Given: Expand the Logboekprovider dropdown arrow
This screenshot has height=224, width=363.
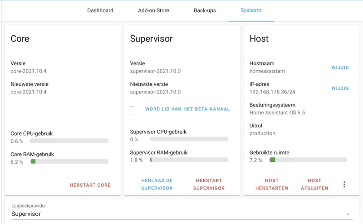Looking at the screenshot, I should pyautogui.click(x=348, y=214).
